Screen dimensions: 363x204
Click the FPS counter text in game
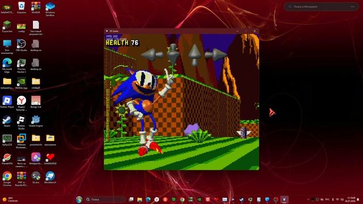coord(112,36)
